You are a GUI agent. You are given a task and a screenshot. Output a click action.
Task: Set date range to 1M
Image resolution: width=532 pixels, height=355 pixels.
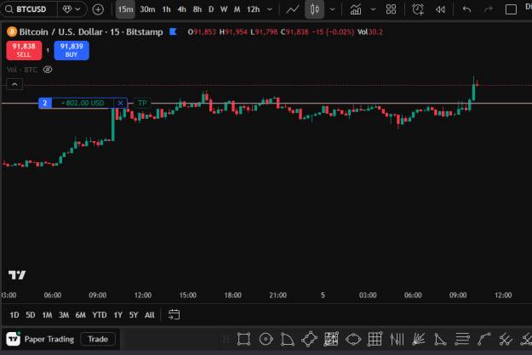pos(47,315)
